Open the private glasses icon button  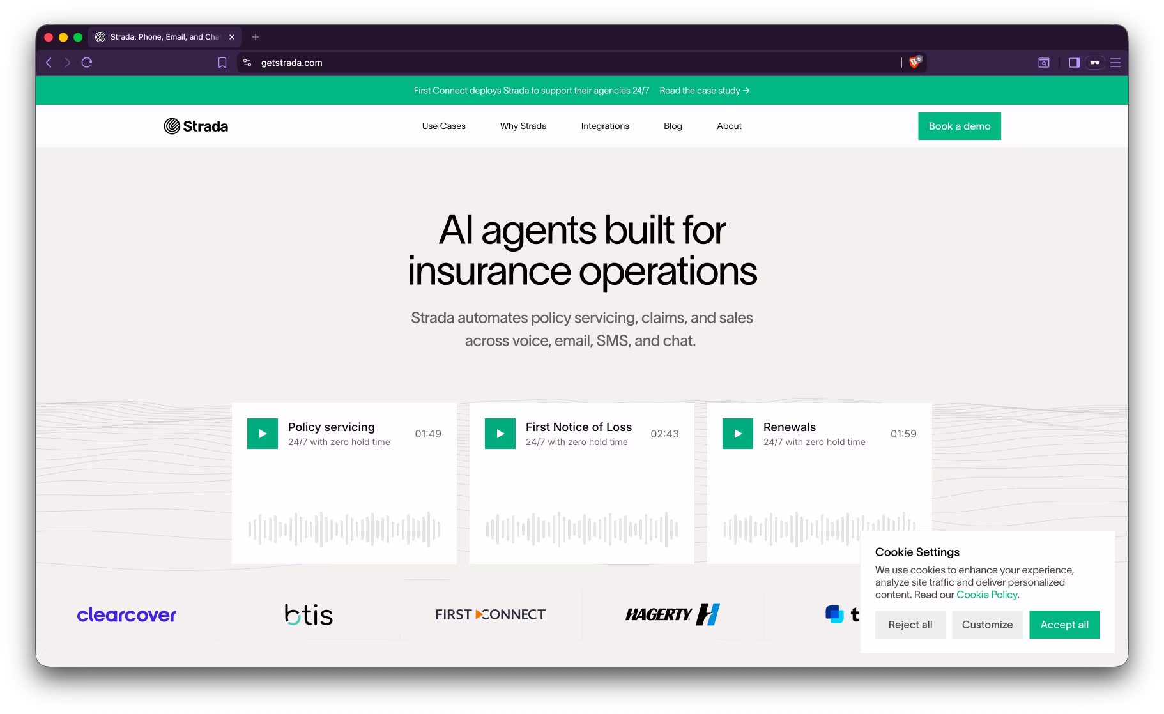pos(1095,63)
